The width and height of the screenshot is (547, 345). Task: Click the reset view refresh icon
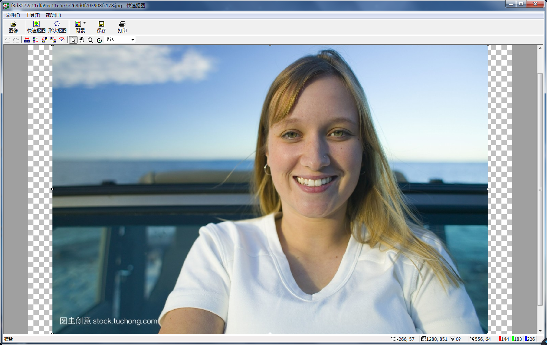[99, 40]
